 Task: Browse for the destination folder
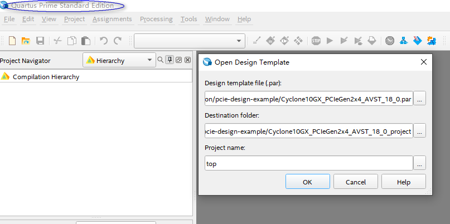click(419, 131)
